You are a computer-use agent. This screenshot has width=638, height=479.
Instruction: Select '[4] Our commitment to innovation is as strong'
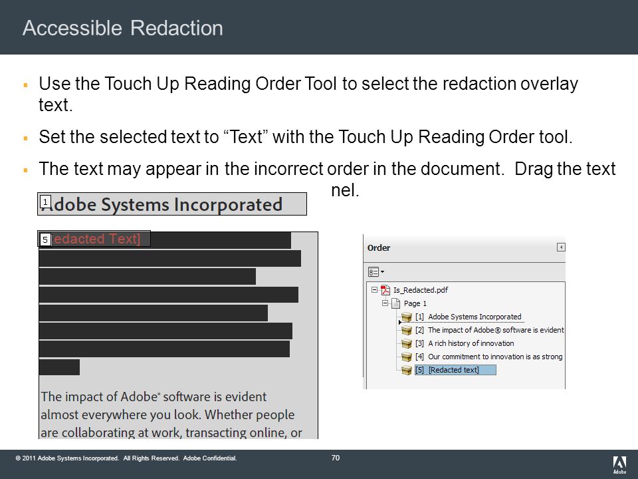pos(488,357)
